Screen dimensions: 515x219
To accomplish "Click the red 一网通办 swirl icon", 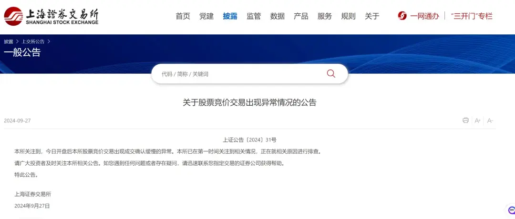I will (x=402, y=16).
